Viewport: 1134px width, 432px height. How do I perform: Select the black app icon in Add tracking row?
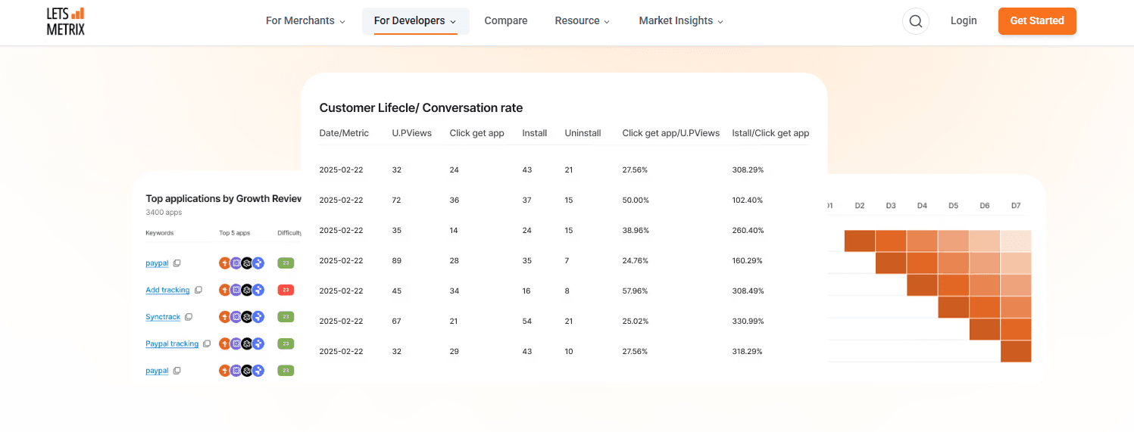(247, 290)
